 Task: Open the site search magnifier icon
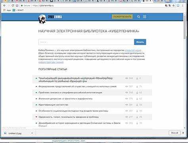click(138, 17)
